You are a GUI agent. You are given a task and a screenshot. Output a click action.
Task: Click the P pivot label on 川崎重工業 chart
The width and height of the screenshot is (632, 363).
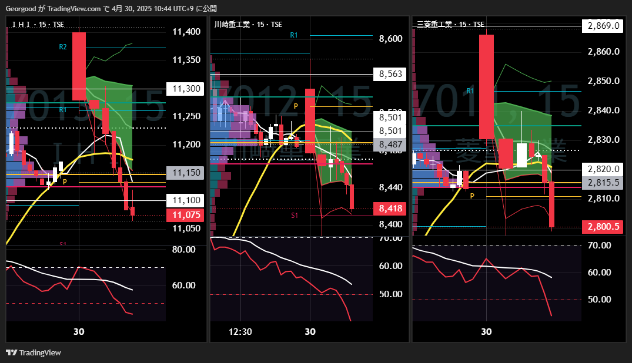point(296,106)
